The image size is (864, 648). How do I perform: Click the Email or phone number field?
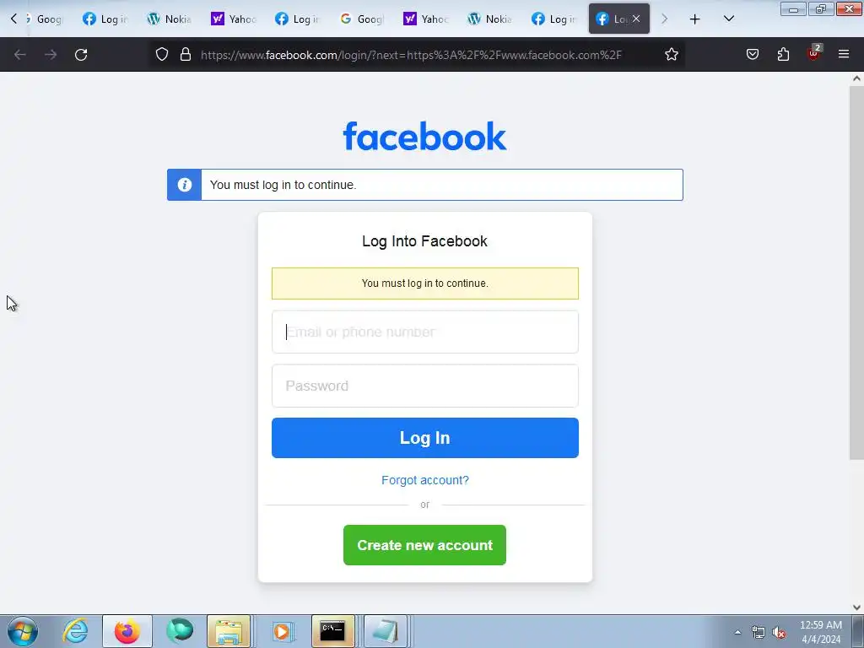pyautogui.click(x=425, y=332)
